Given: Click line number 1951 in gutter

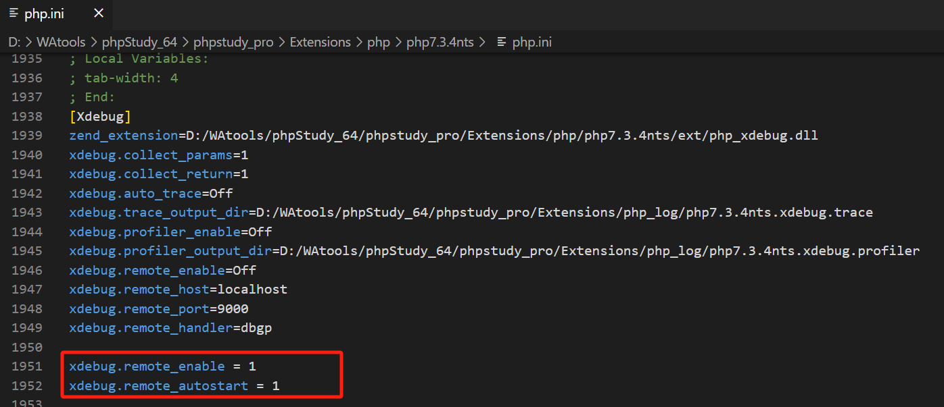Looking at the screenshot, I should point(27,367).
